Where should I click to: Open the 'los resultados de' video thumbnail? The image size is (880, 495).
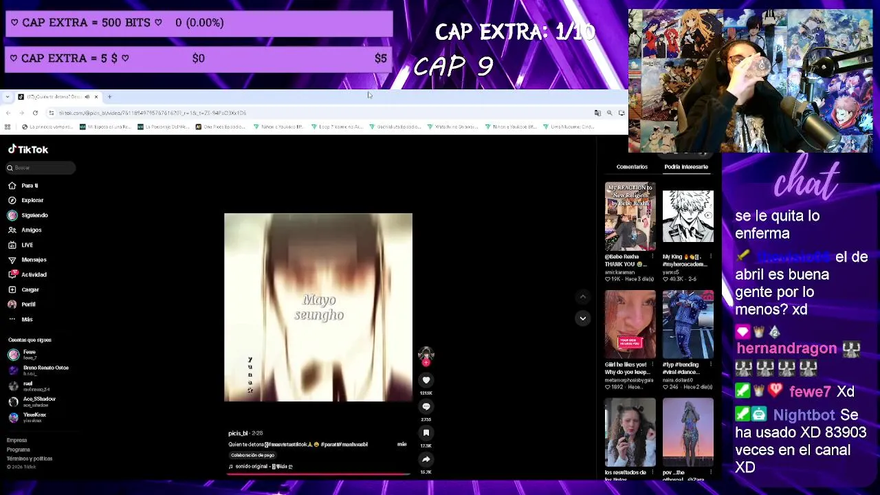coord(630,432)
